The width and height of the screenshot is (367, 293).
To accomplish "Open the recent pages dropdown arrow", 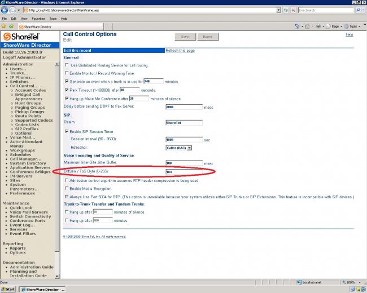I will [19, 10].
